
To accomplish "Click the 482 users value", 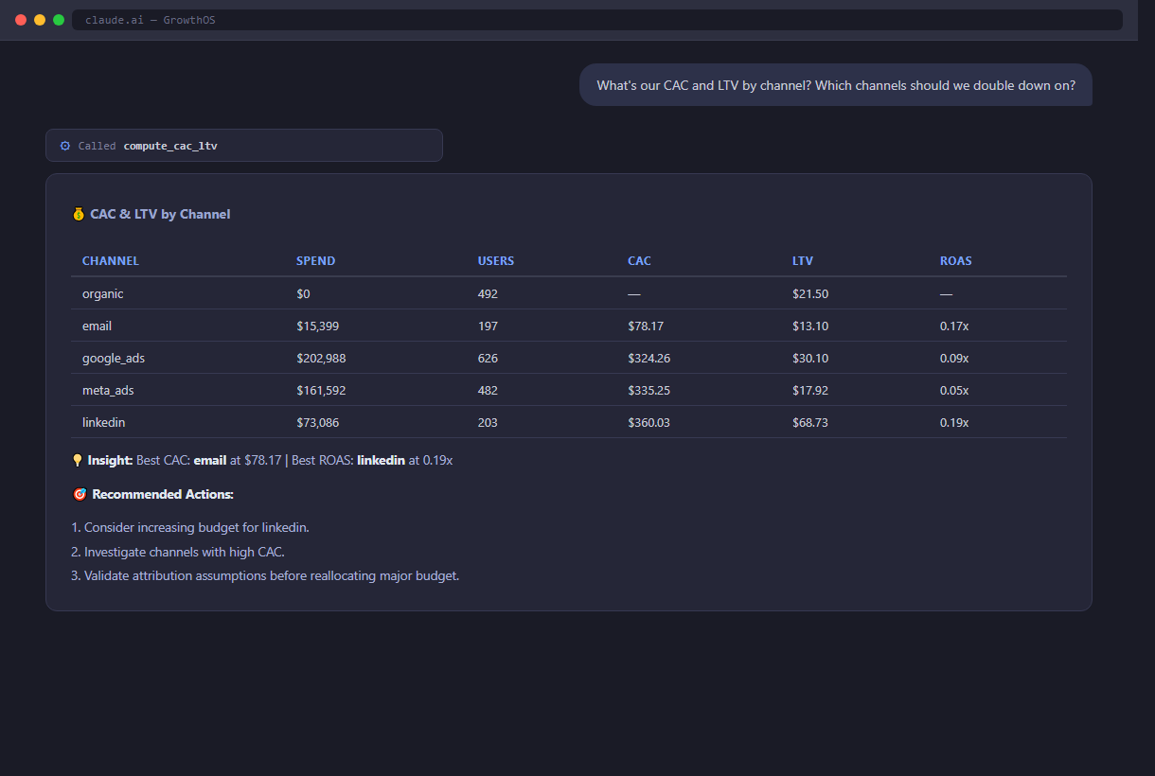I will (488, 390).
